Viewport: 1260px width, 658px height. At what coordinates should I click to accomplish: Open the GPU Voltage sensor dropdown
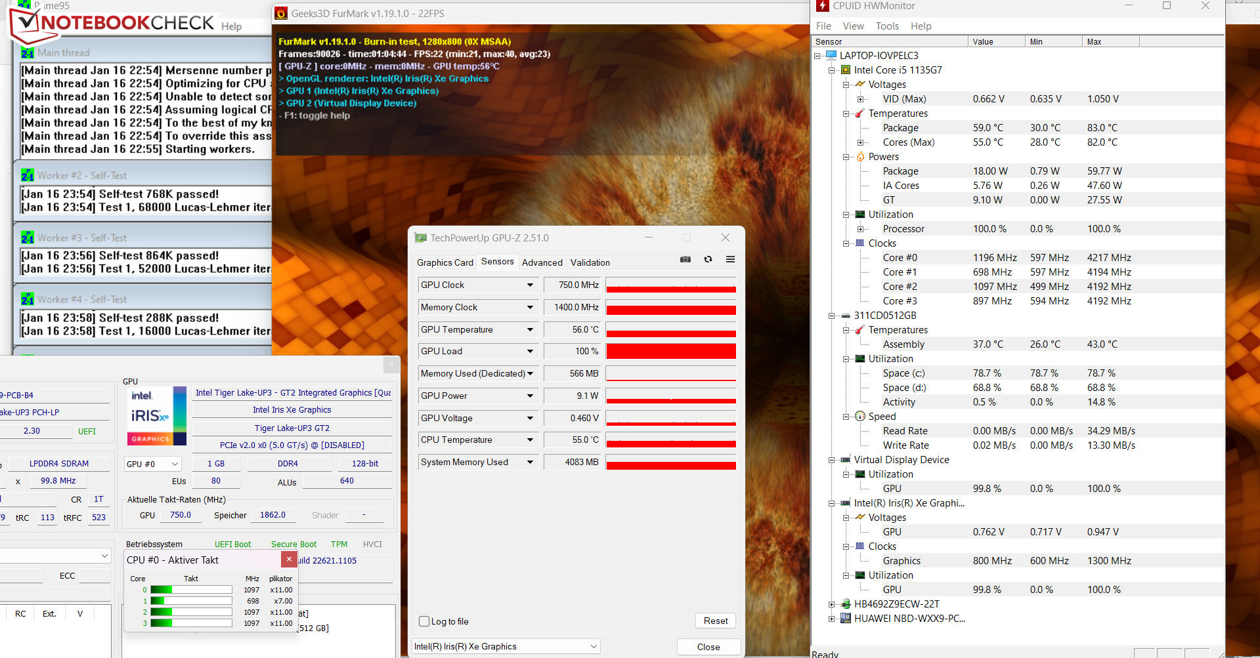pyautogui.click(x=530, y=418)
